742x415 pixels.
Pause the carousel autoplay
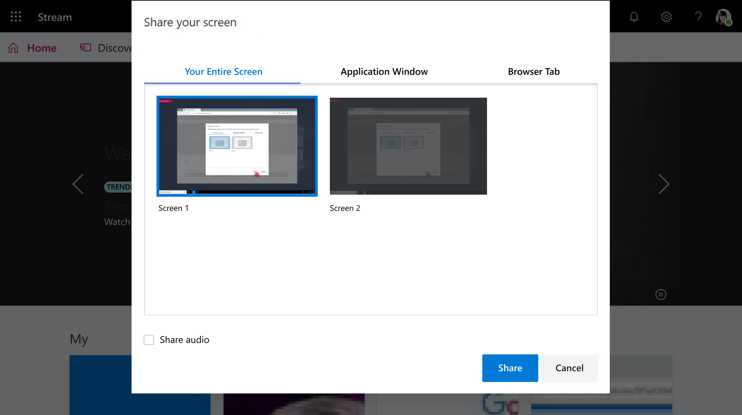(x=661, y=294)
